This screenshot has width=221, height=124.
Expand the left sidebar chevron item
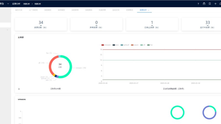[7, 30]
